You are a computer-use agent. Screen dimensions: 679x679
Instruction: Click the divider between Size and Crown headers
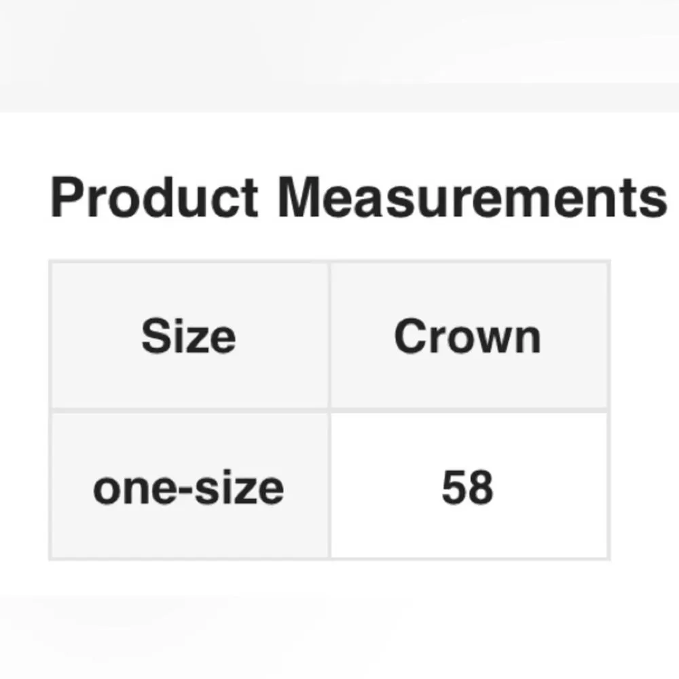coord(329,337)
